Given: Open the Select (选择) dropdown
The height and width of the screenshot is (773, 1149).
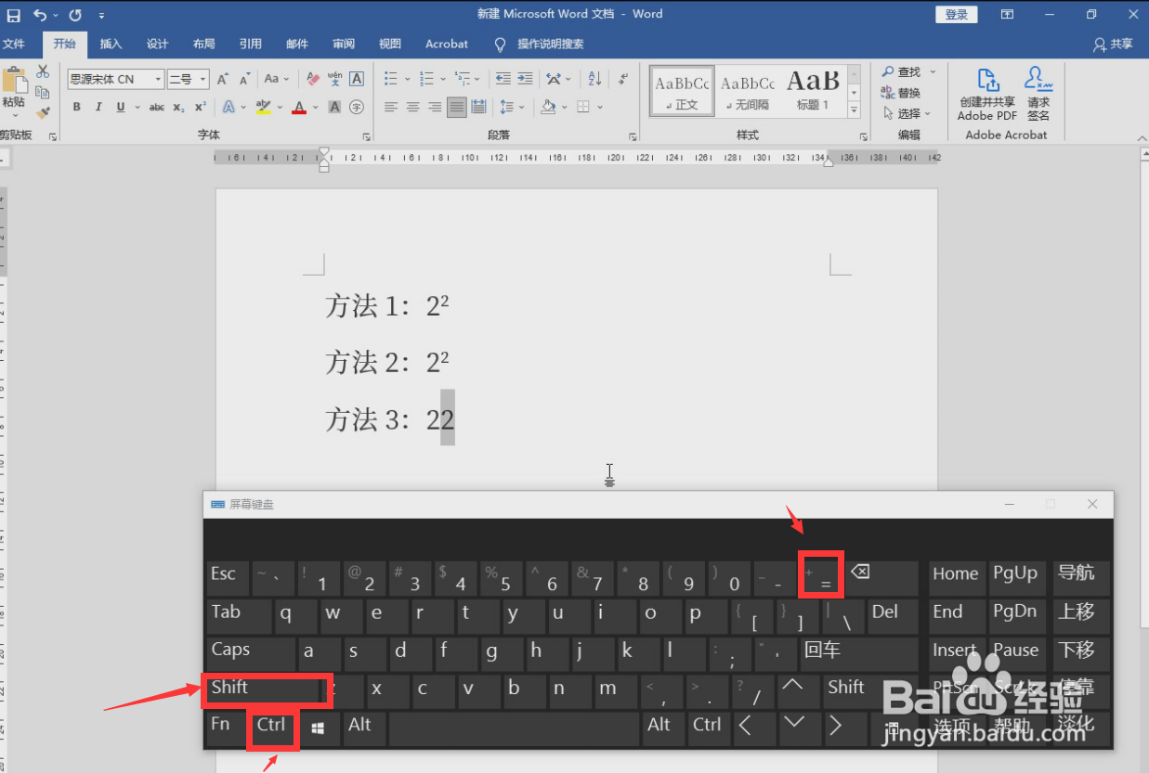Looking at the screenshot, I should click(x=907, y=113).
